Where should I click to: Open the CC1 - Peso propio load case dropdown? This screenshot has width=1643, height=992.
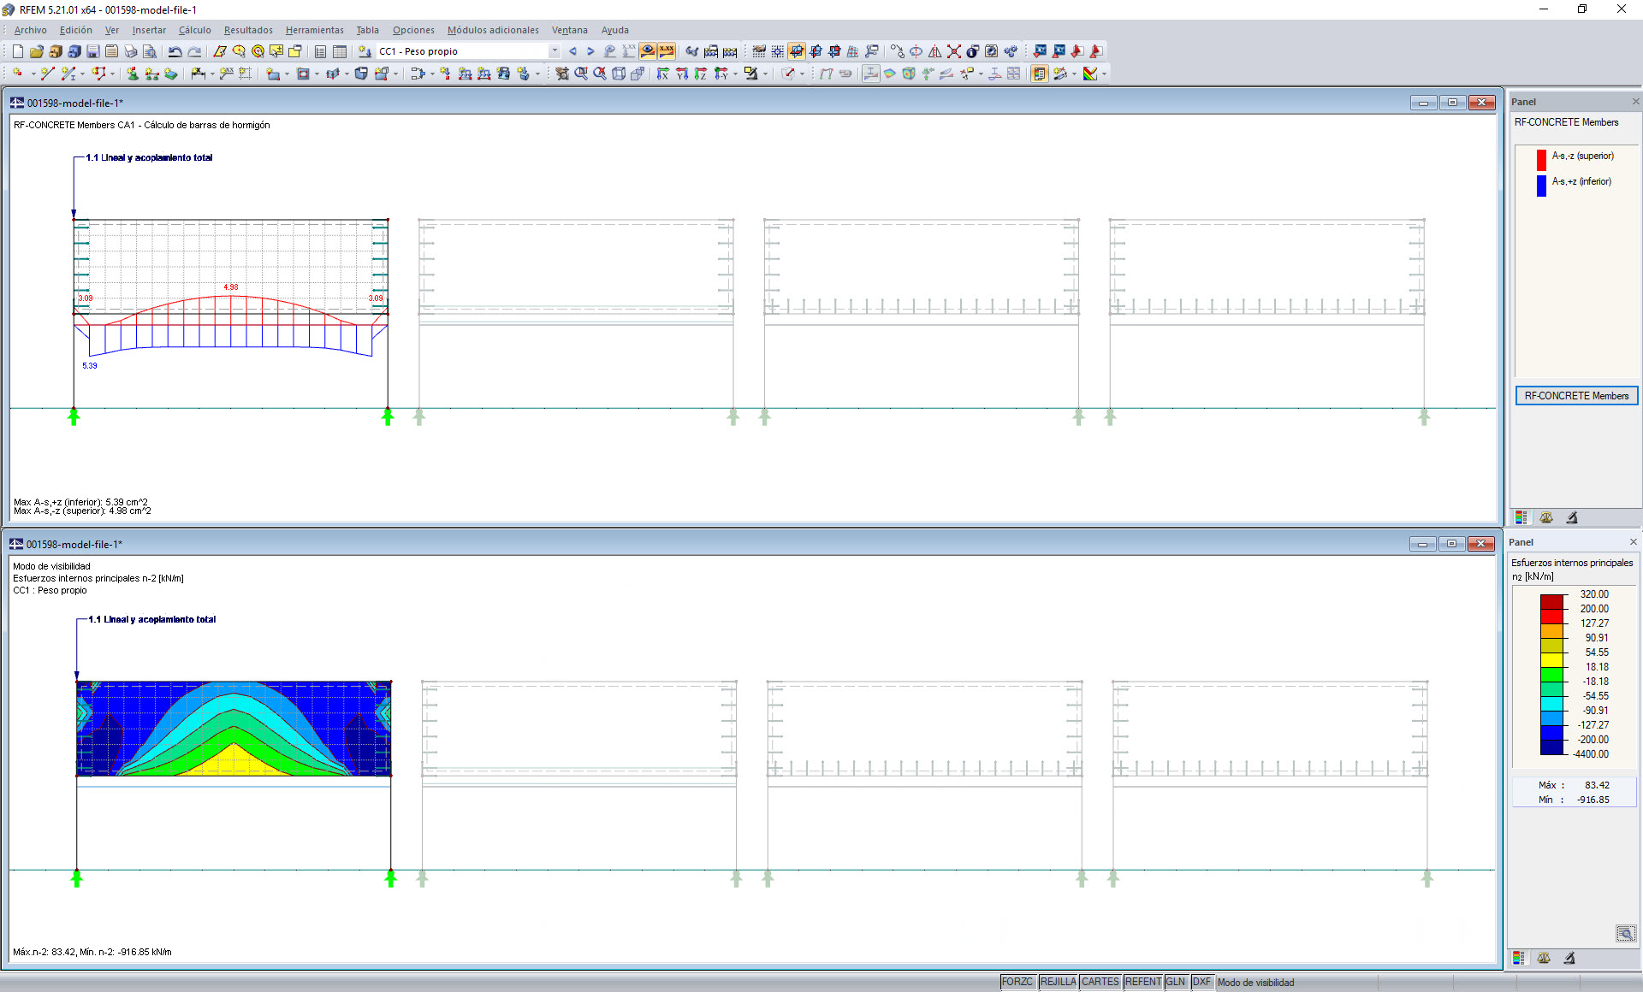pyautogui.click(x=555, y=51)
